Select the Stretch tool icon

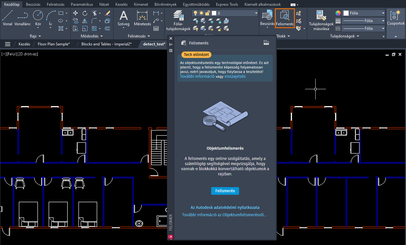76,28
